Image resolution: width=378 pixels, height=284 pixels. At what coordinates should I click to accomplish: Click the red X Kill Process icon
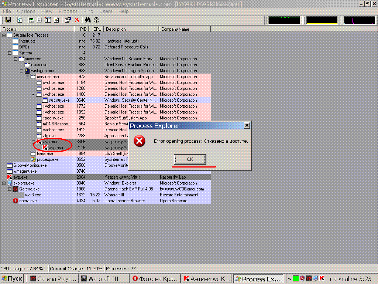pos(77,20)
